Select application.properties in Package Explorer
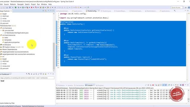 [x=11, y=42]
